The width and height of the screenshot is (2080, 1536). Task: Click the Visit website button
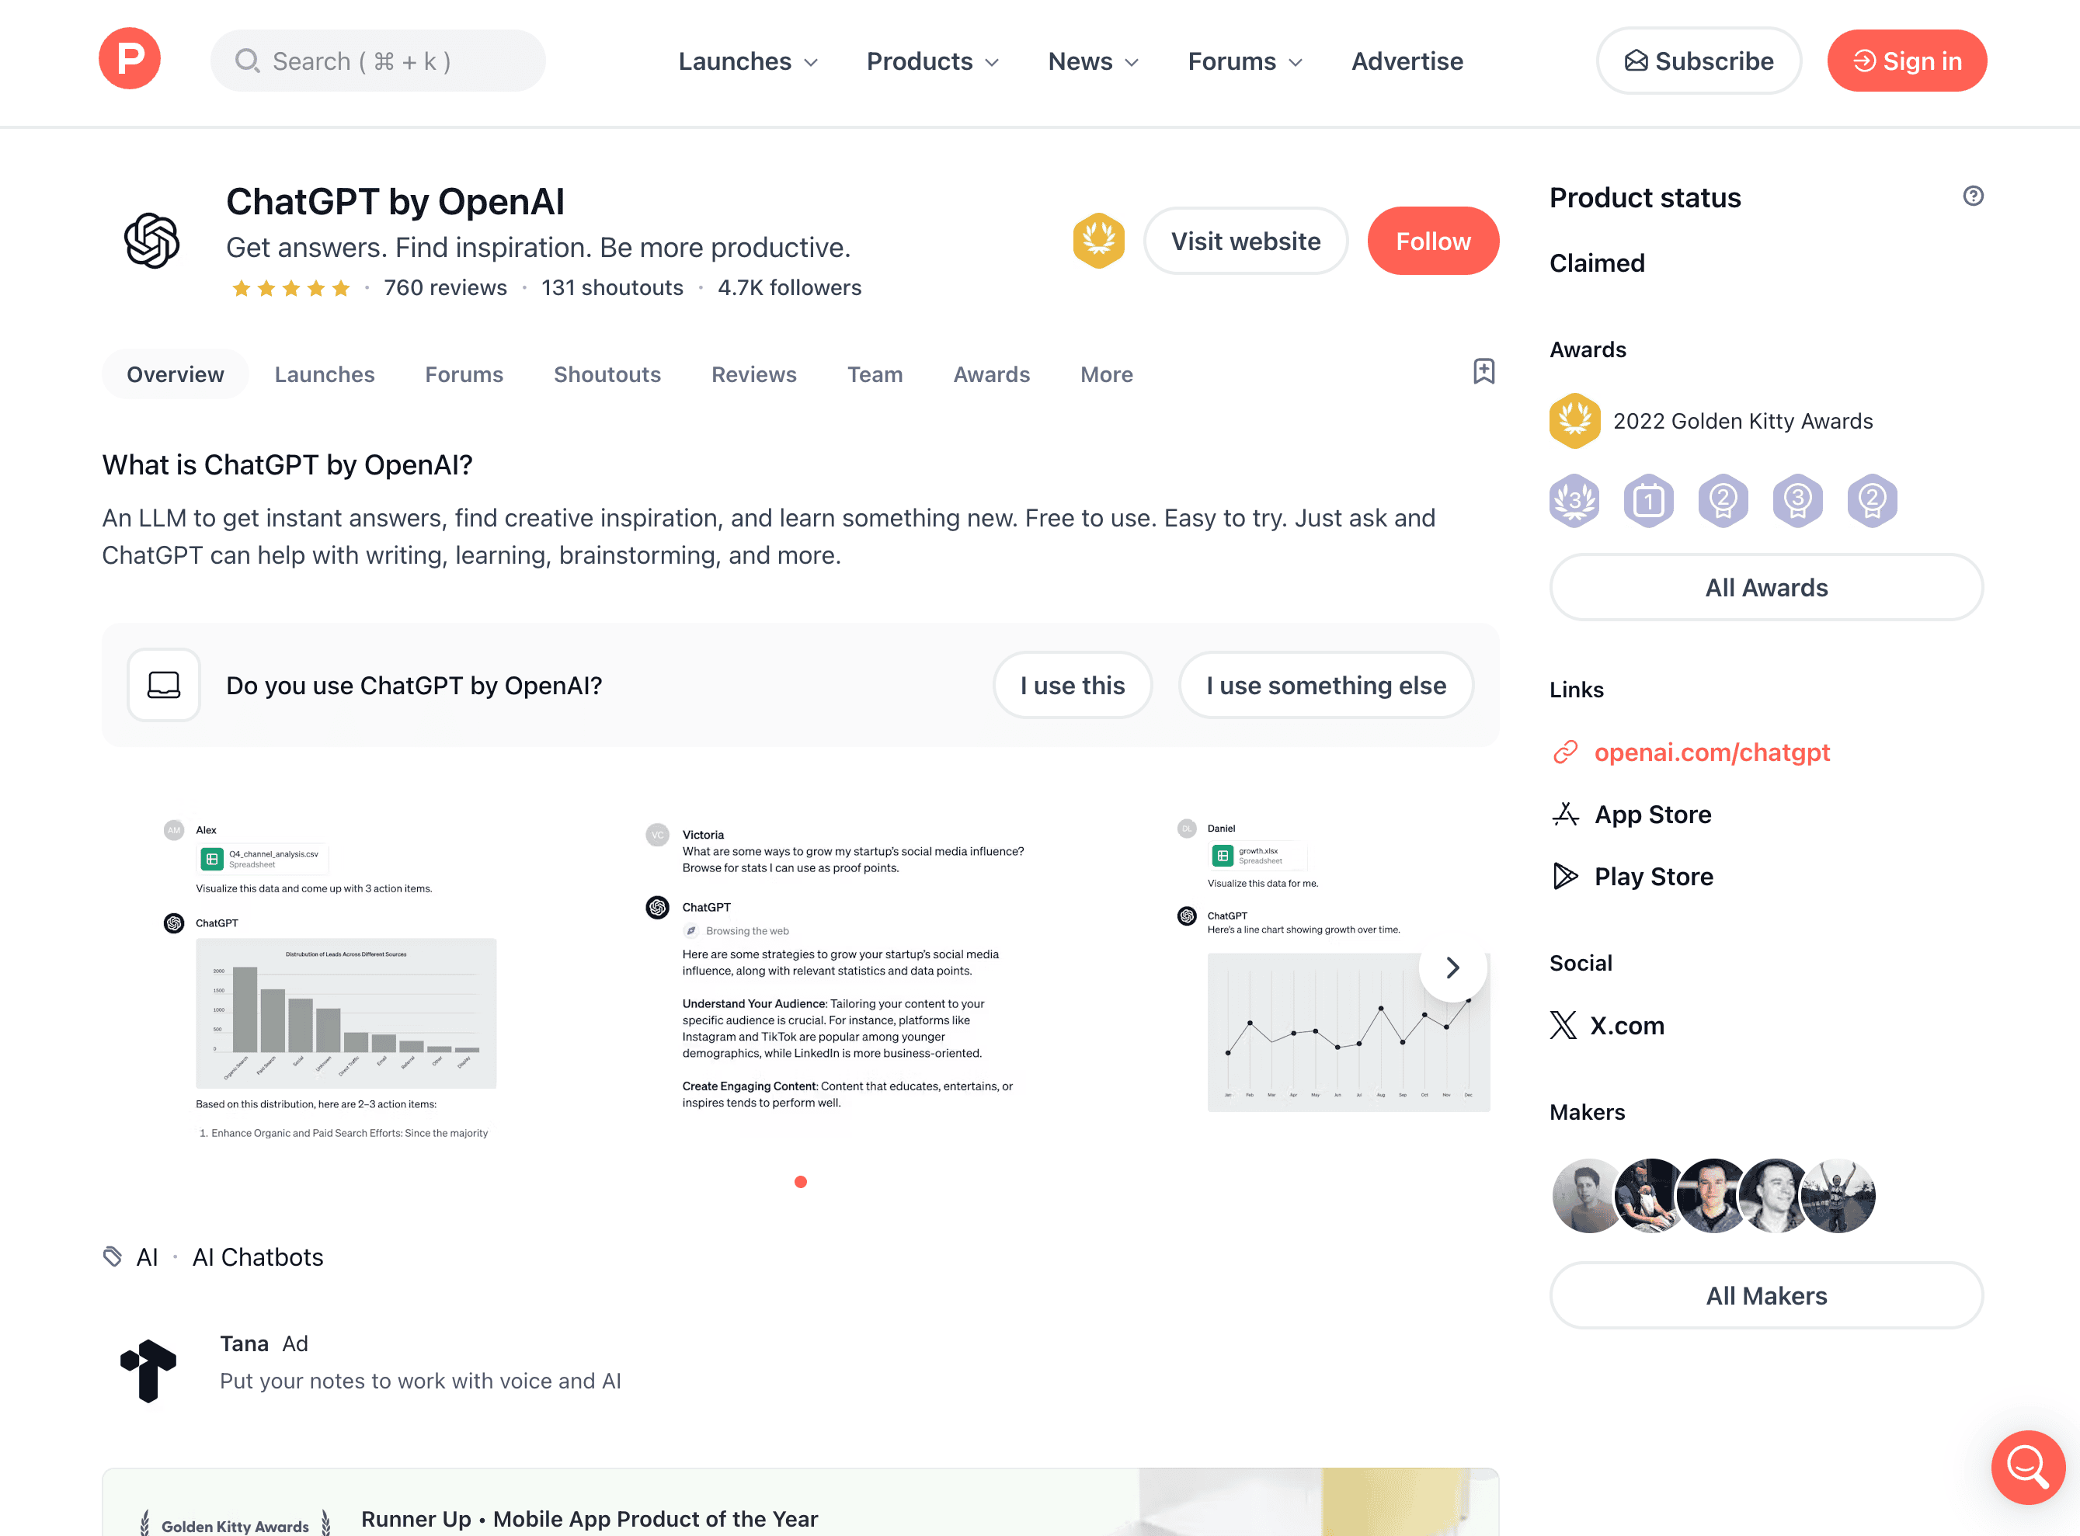[x=1245, y=241]
